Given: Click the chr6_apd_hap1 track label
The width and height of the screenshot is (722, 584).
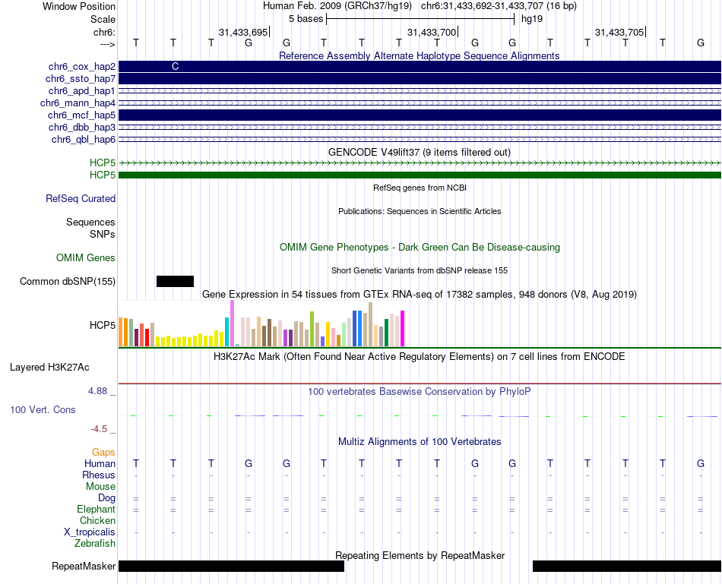Looking at the screenshot, I should [82, 90].
